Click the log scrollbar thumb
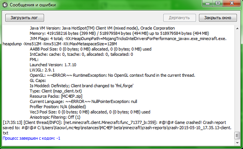The height and width of the screenshot is (149, 243). (237, 136)
